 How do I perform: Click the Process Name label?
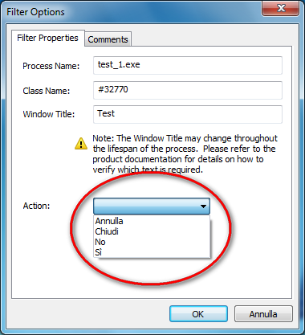tap(51, 66)
